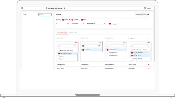Click the Redtag Branch list scrollbar
175x98 pixels.
pyautogui.click(x=150, y=54)
